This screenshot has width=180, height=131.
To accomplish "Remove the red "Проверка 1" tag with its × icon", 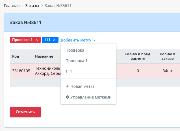I will click(x=36, y=40).
